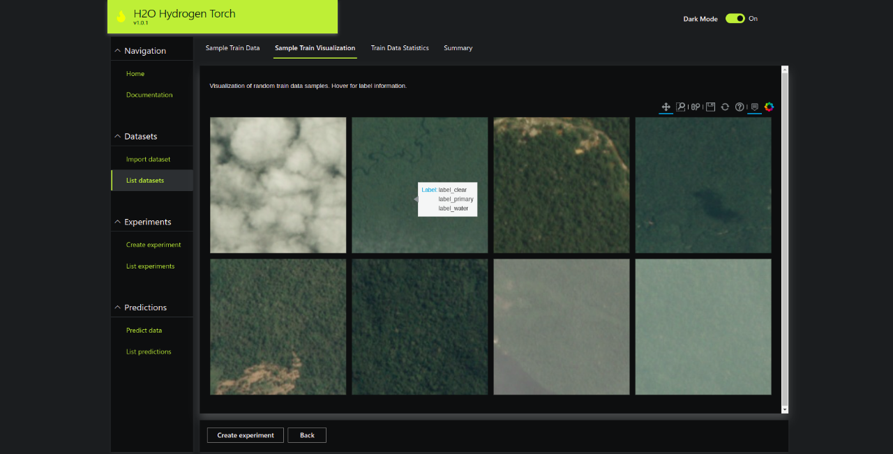Switch to the Train Data Statistics tab

coord(400,48)
